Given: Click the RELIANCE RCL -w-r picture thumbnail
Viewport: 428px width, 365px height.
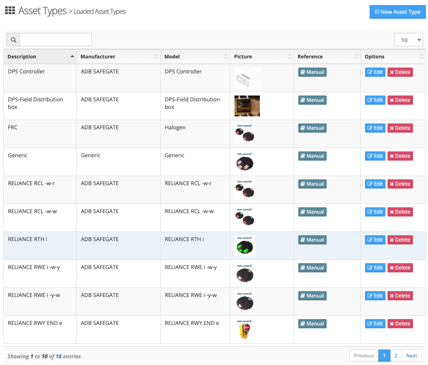Looking at the screenshot, I should [x=245, y=190].
